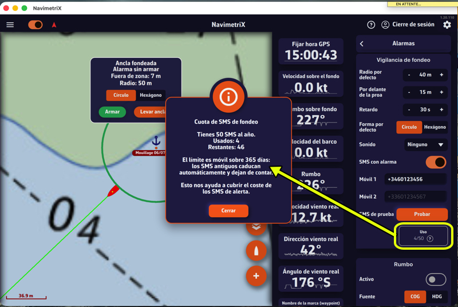This screenshot has width=458, height=307.
Task: Click the Fijar hora GPS tile
Action: tap(311, 52)
